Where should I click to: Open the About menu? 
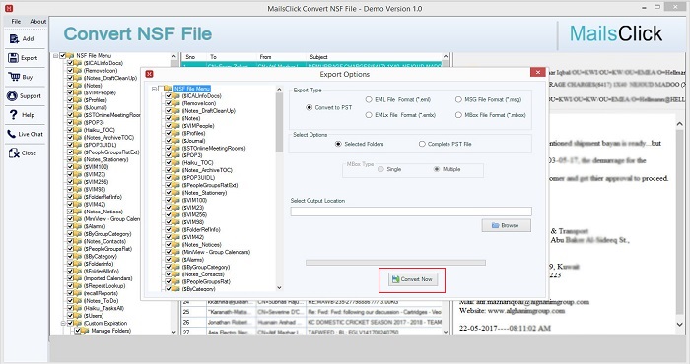37,21
